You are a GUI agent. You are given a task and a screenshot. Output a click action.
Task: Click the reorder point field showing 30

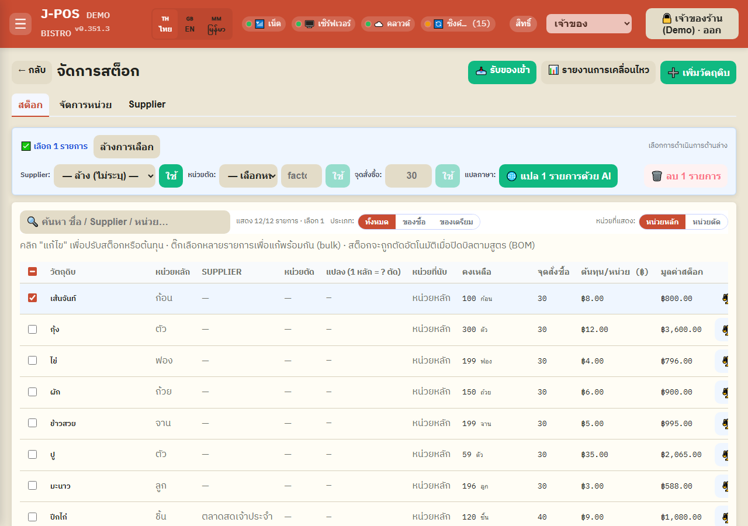coord(408,176)
